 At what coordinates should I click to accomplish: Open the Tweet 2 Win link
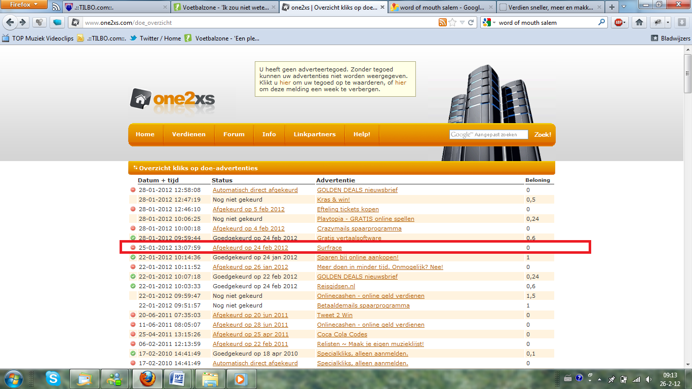click(335, 315)
